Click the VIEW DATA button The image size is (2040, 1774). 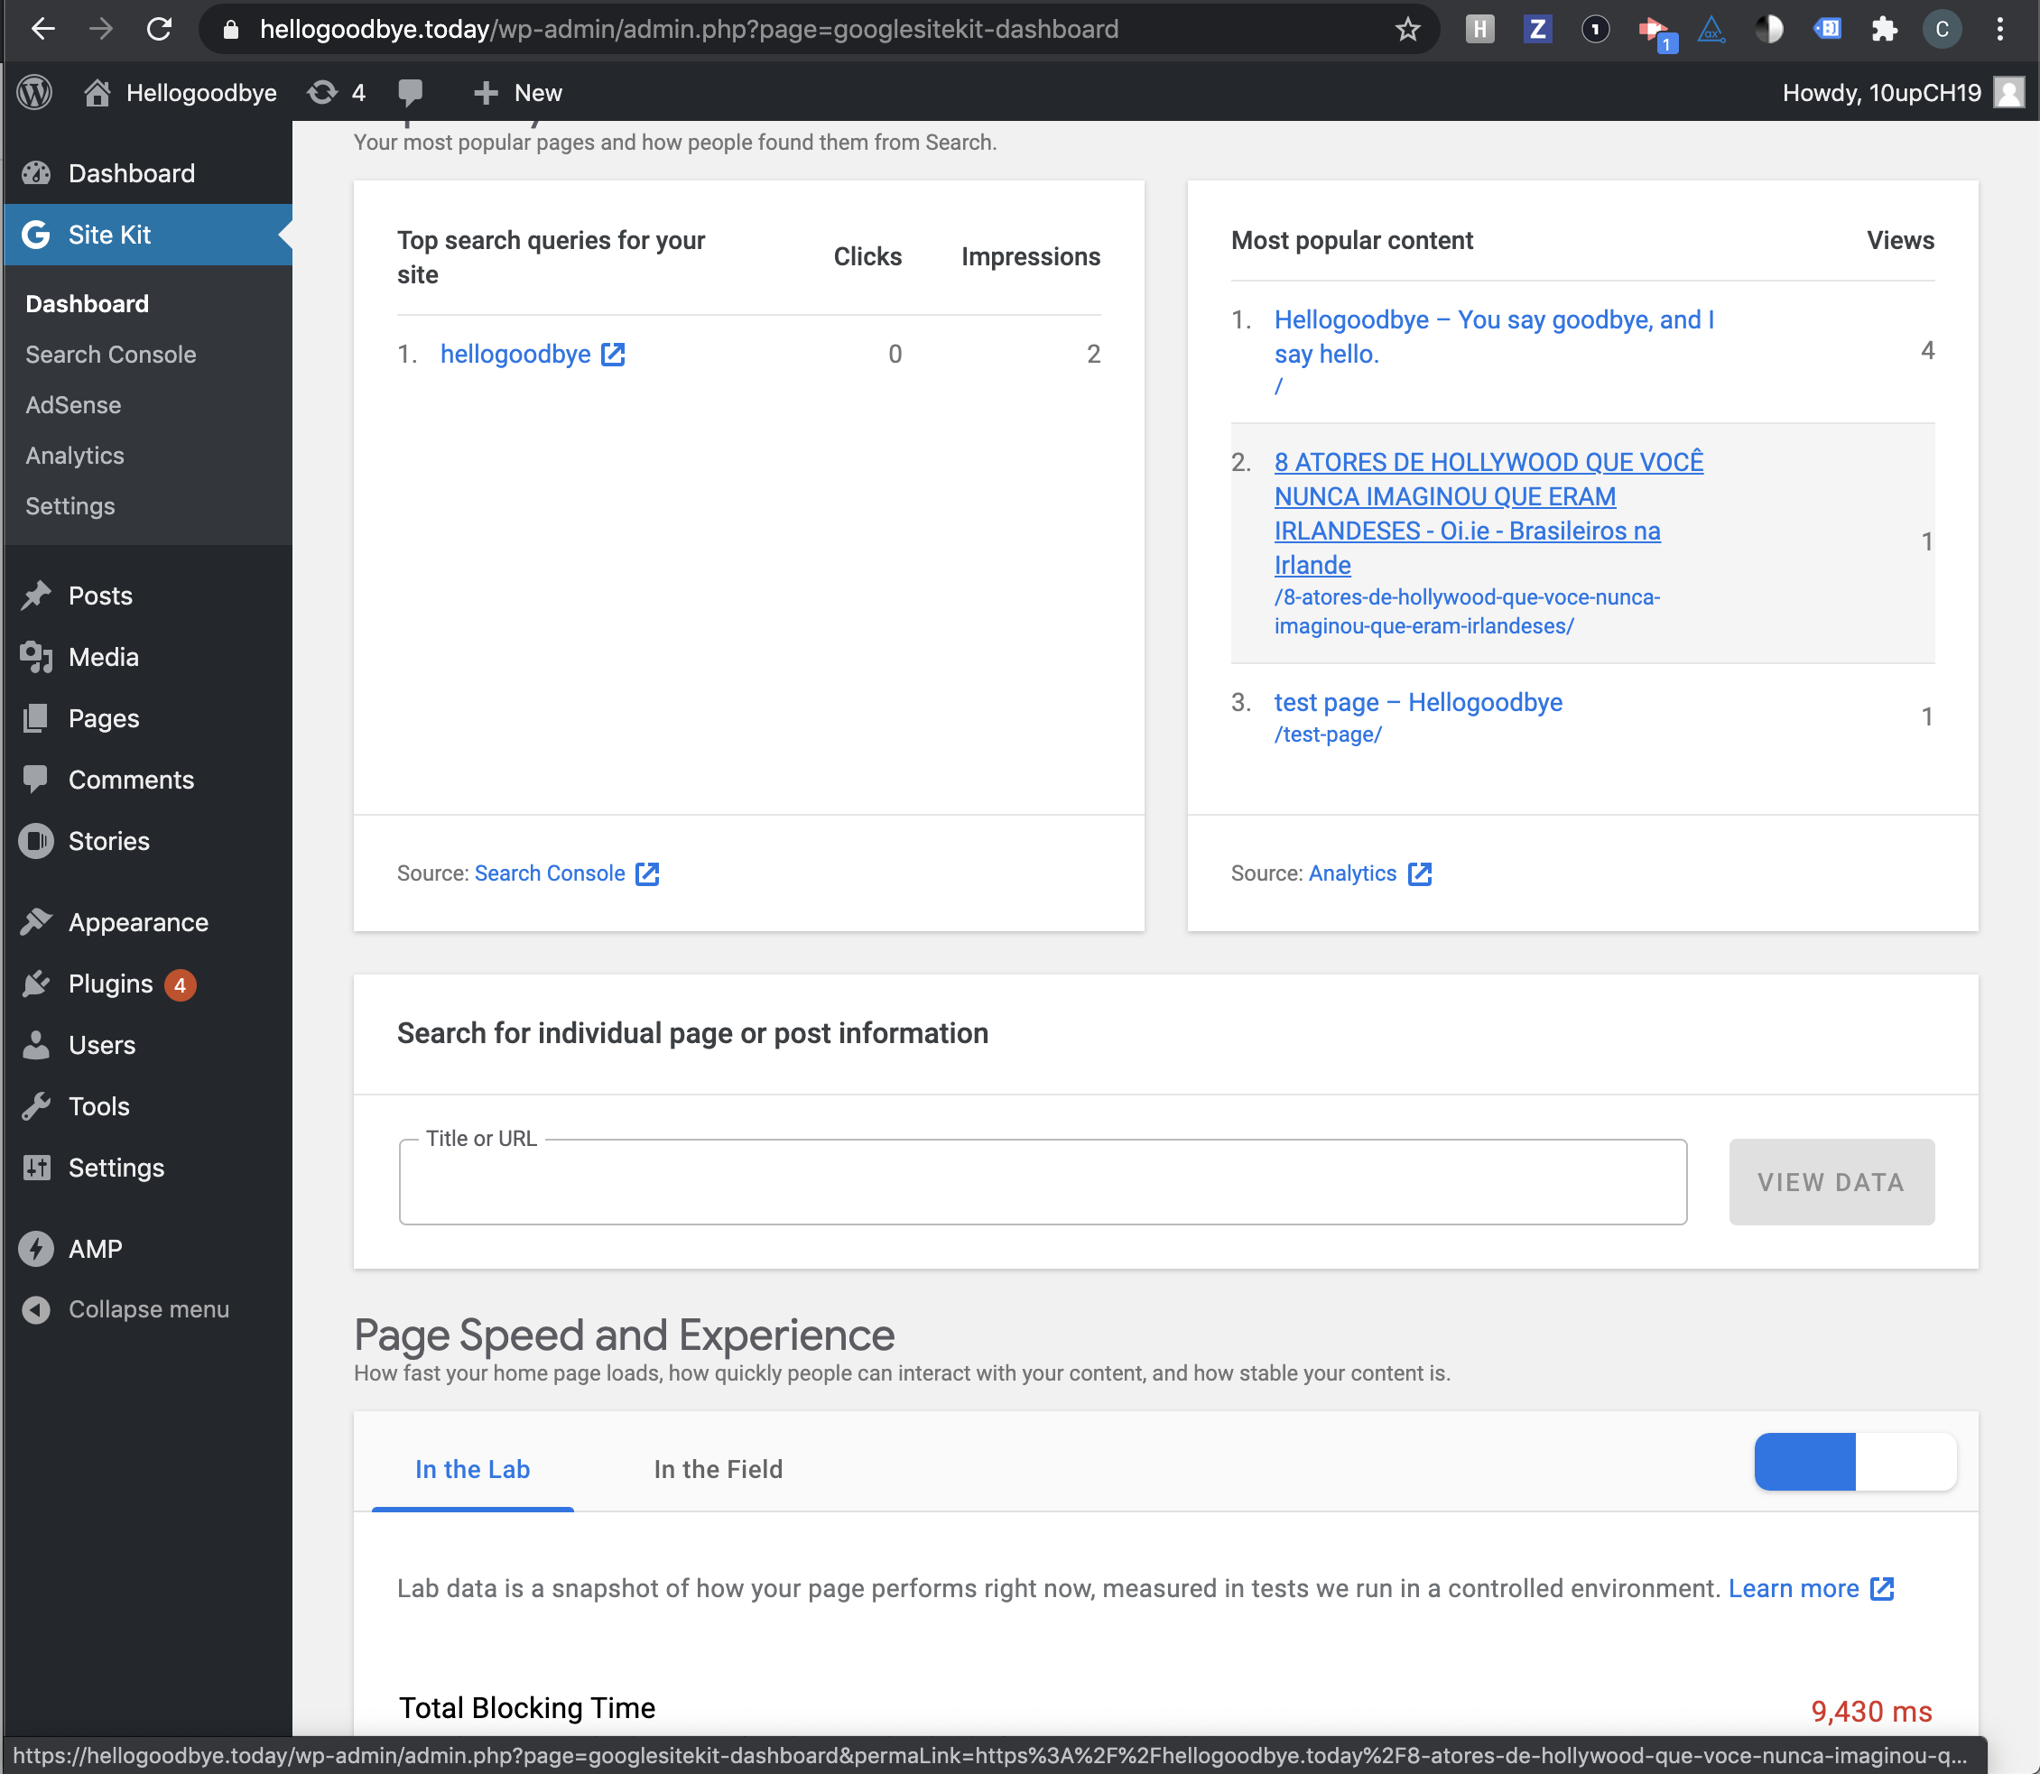tap(1831, 1182)
